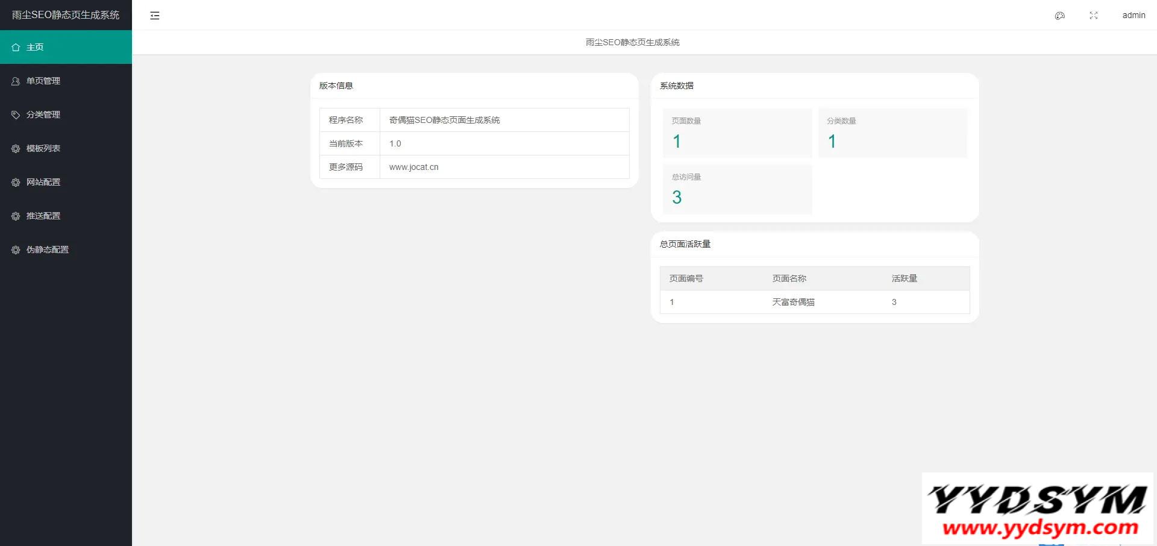Click the www.jocat.cn source link text

(x=413, y=167)
